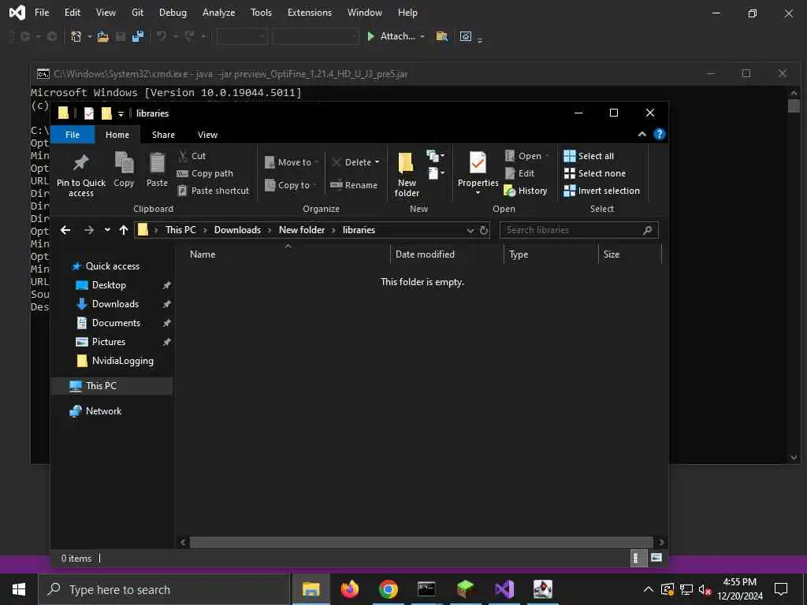Click Edit in the Open group

519,173
